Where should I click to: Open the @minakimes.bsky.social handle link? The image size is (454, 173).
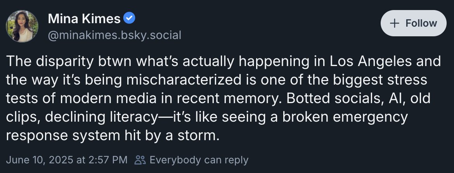click(x=114, y=35)
